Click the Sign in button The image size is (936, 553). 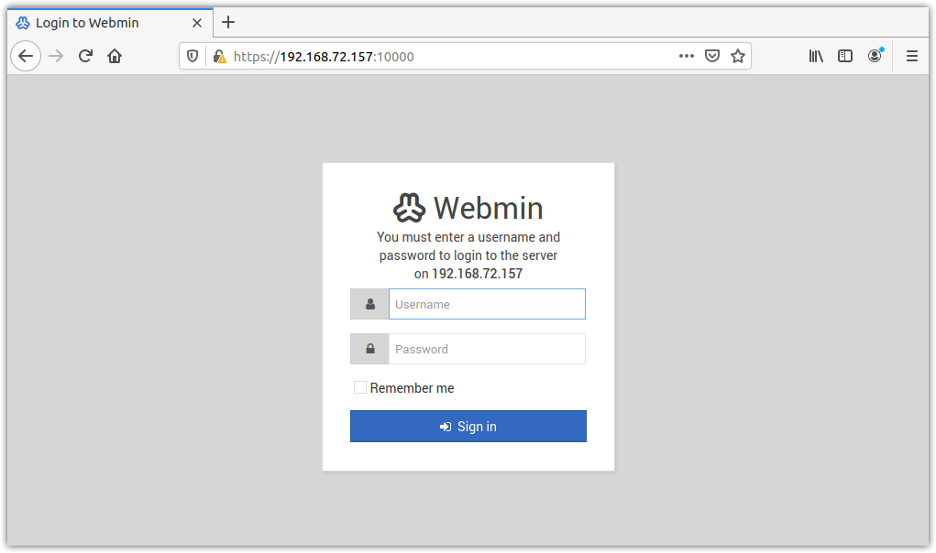click(x=468, y=426)
